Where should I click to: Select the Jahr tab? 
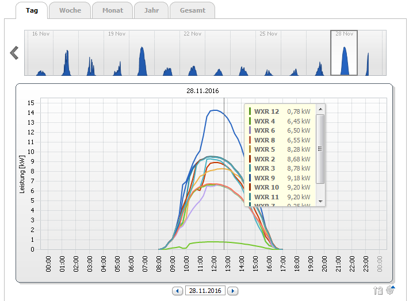tap(151, 10)
